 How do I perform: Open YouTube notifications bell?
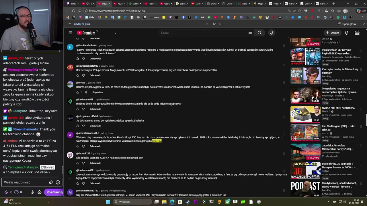[347, 33]
